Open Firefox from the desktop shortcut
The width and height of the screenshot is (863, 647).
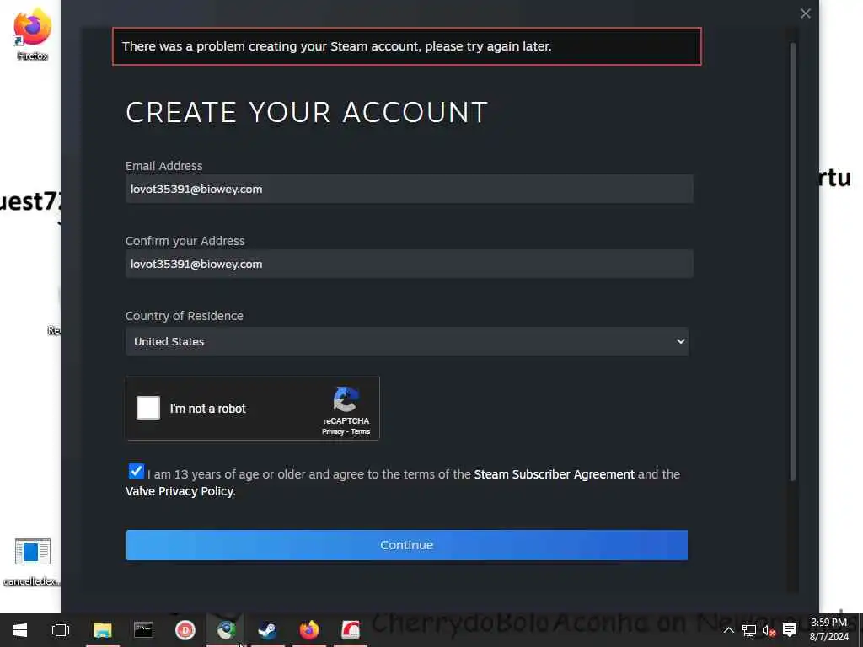tap(32, 33)
